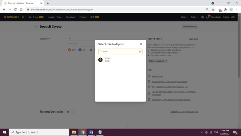Choose the BTC quick coin
This screenshot has height=136, width=241.
[71, 50]
